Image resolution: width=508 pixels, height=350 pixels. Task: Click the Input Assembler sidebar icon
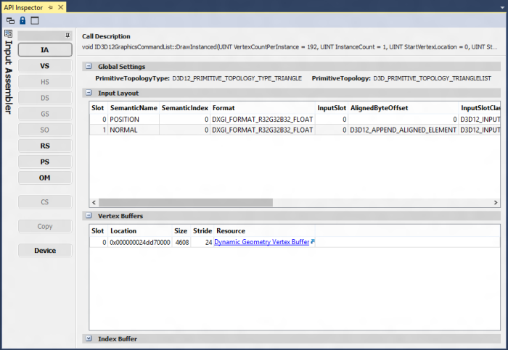tap(9, 33)
